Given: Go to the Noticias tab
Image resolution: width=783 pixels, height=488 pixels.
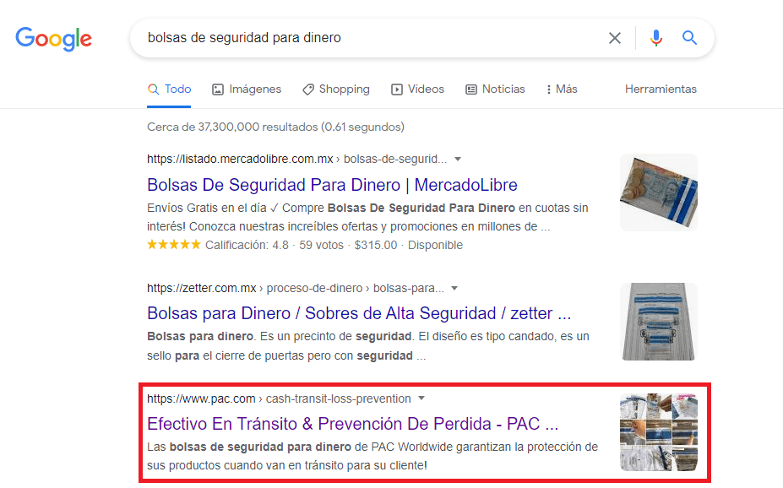Looking at the screenshot, I should tap(495, 89).
